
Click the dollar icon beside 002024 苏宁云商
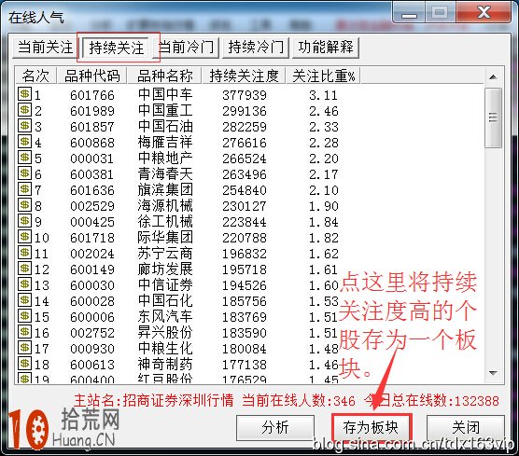click(24, 253)
